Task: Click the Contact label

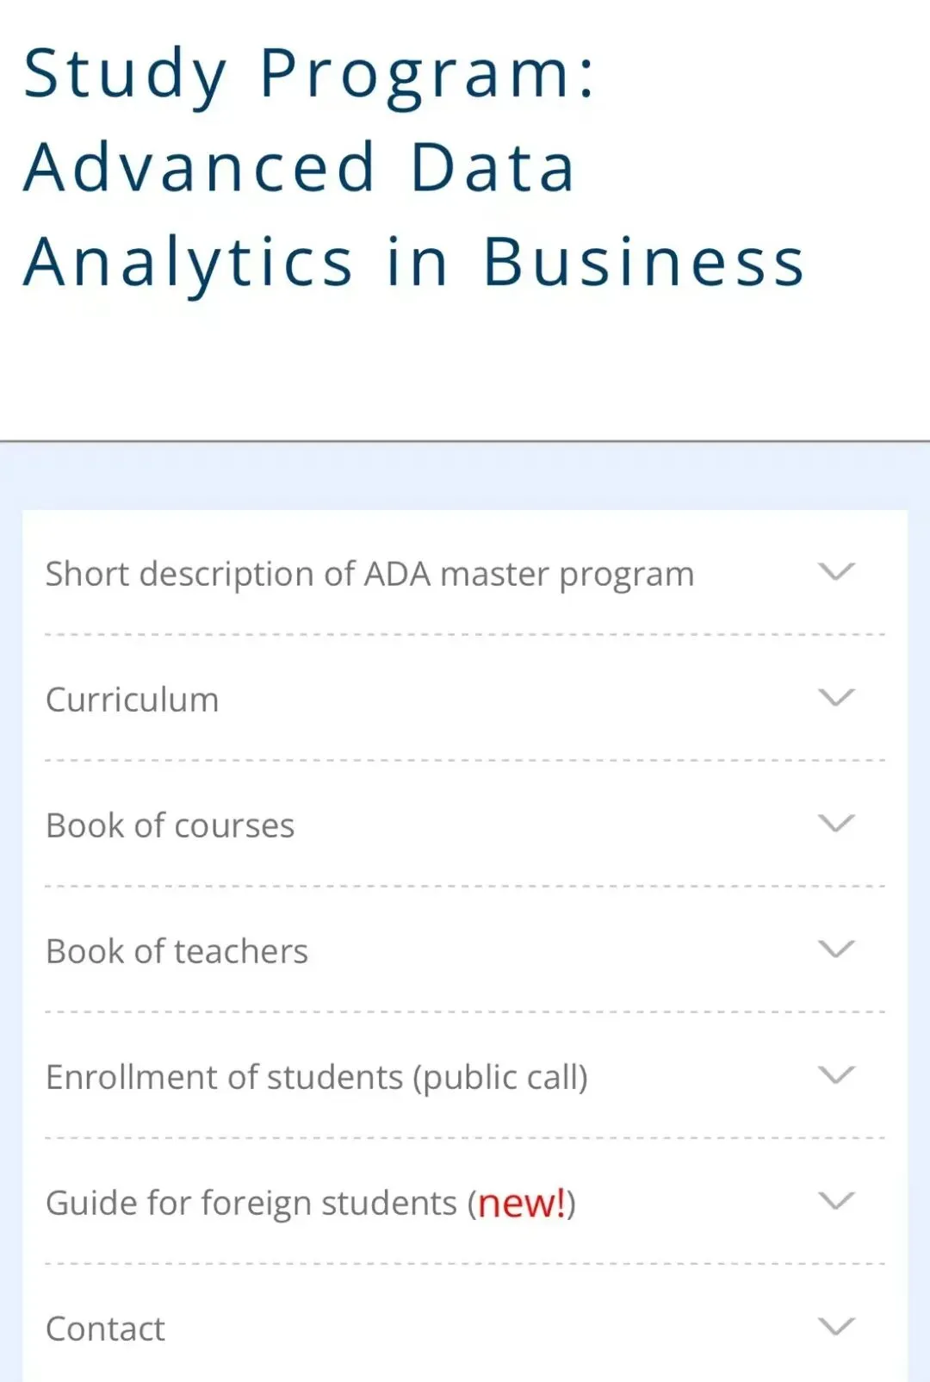Action: pyautogui.click(x=105, y=1329)
